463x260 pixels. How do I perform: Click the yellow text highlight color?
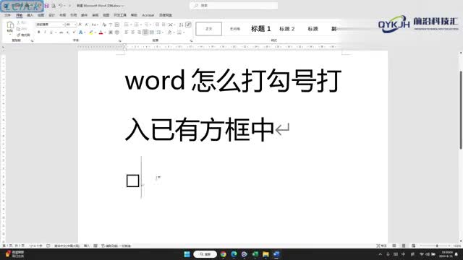click(x=91, y=32)
